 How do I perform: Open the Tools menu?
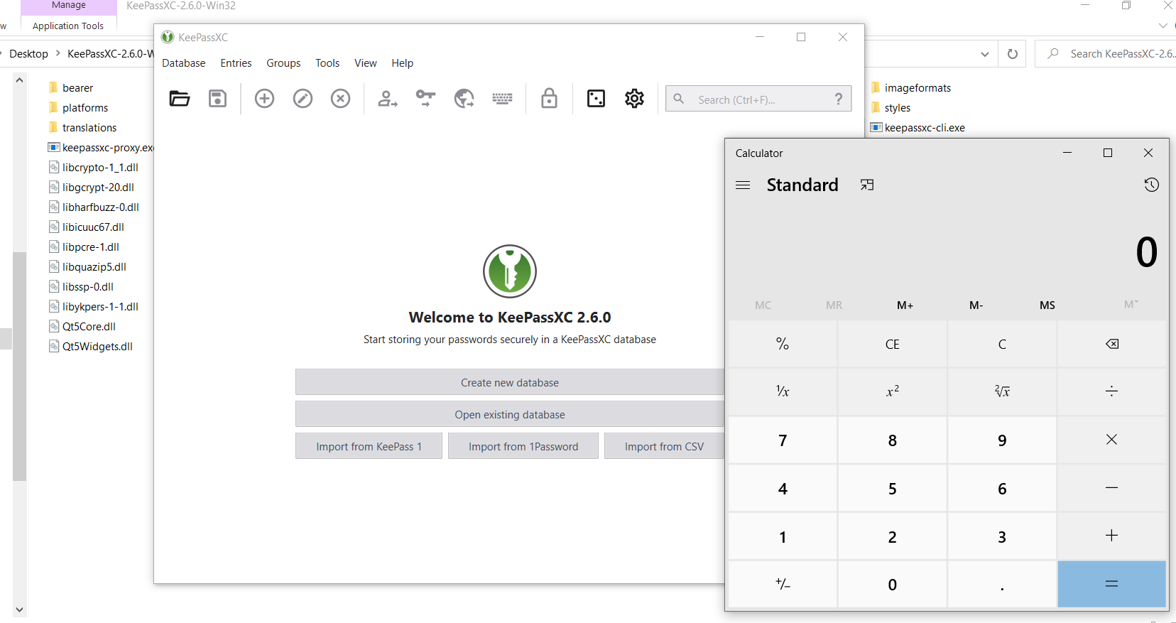point(327,63)
